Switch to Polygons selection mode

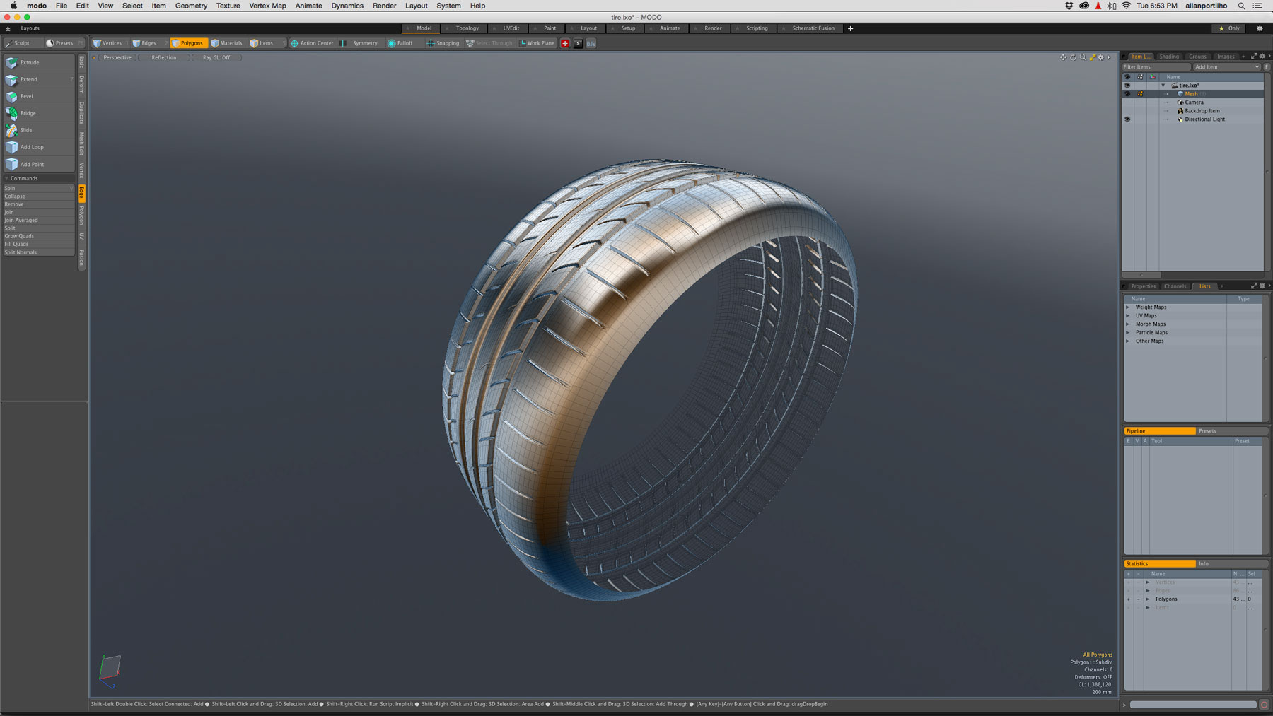[190, 43]
